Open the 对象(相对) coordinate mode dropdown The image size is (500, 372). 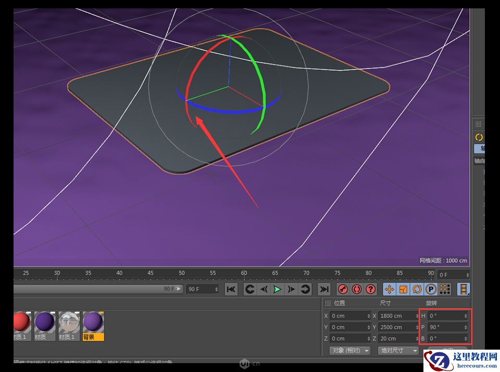click(x=349, y=350)
